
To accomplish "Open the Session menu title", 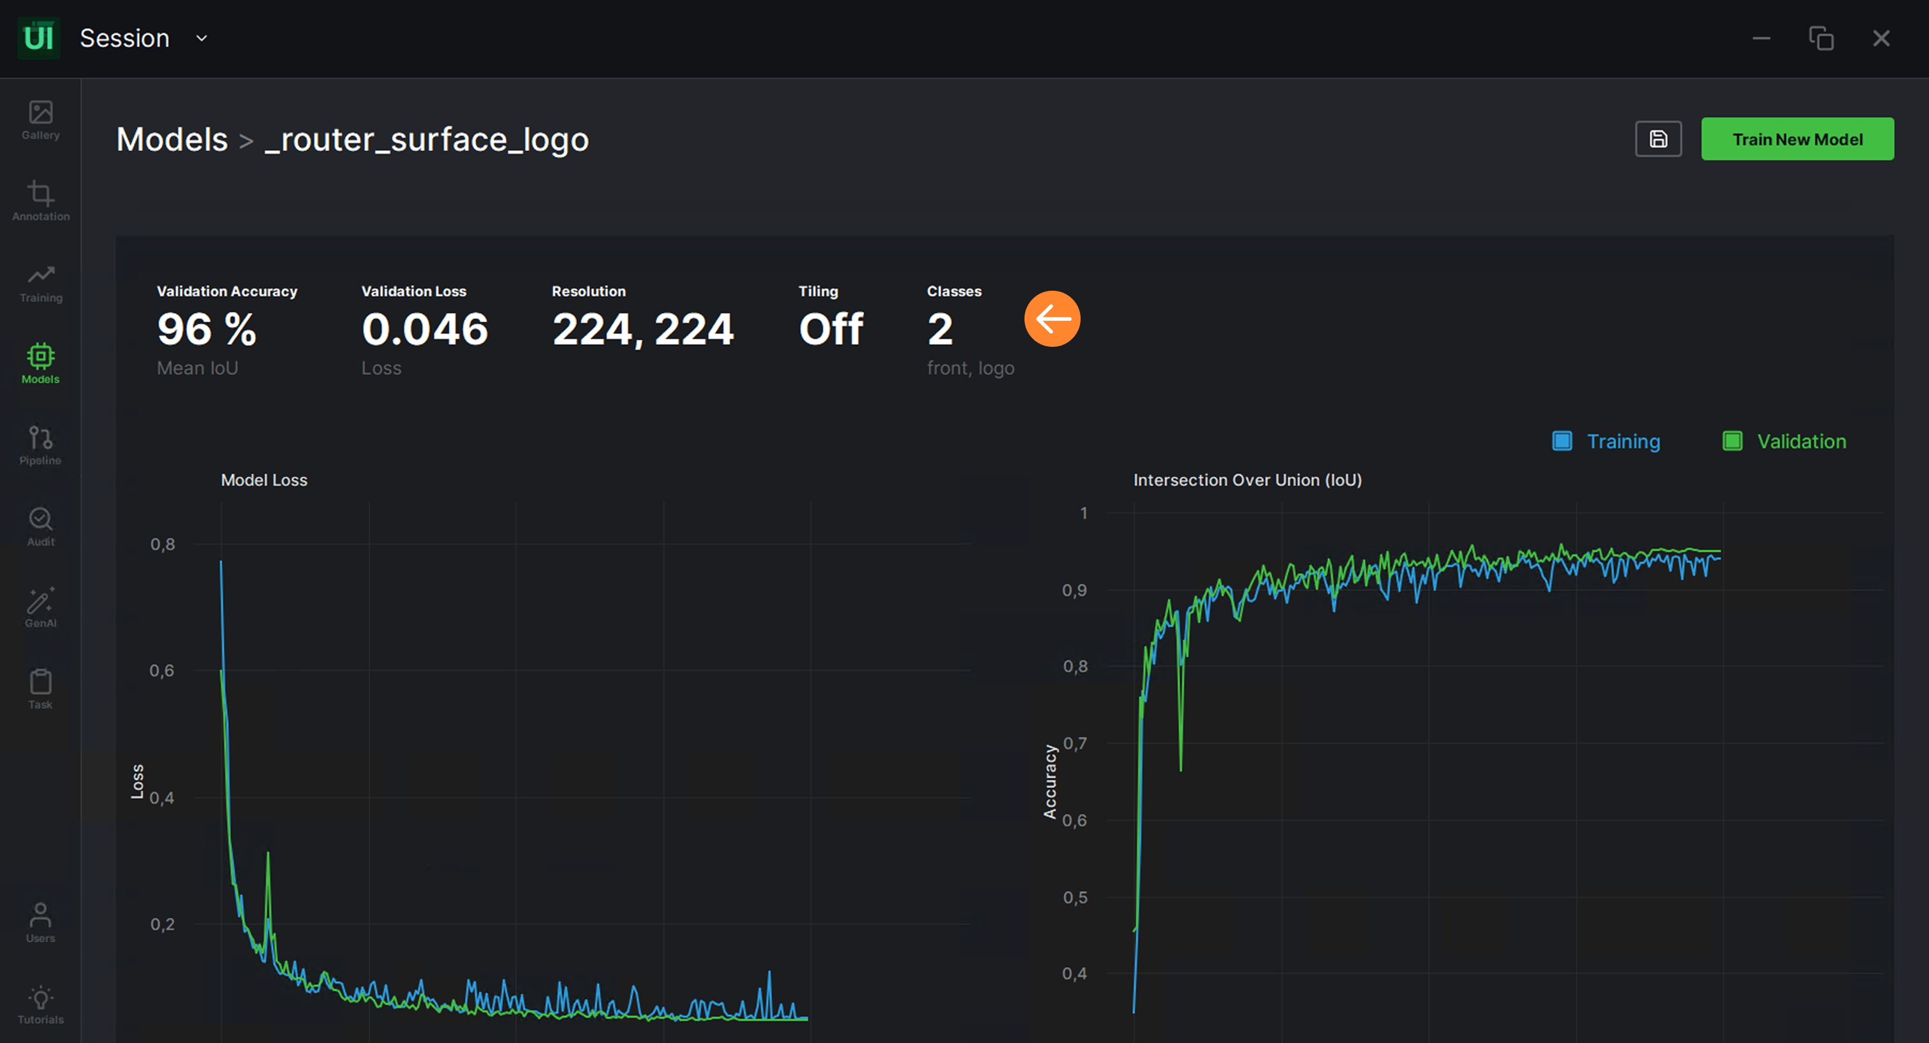I will click(124, 38).
